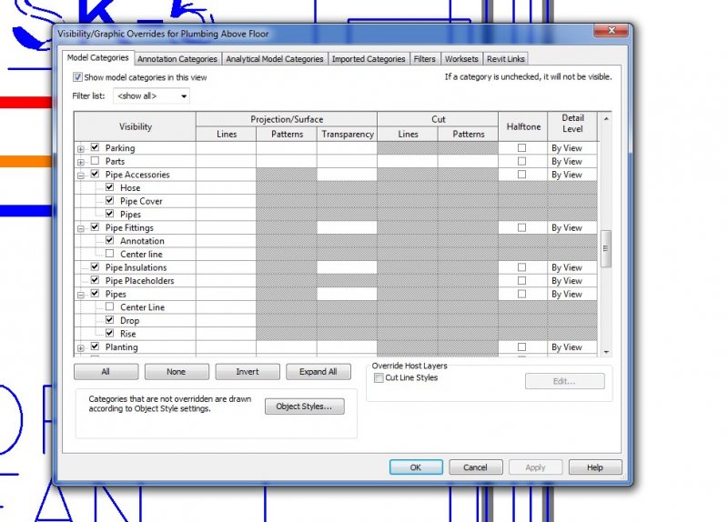
Task: Click Projection Lines cell for Pipes
Action: pyautogui.click(x=226, y=294)
